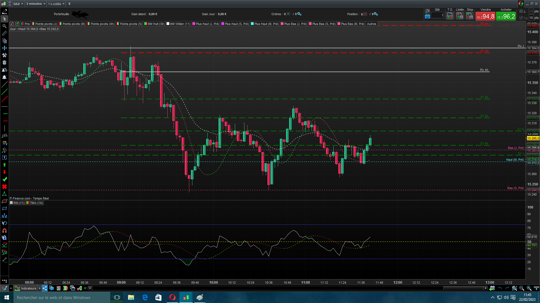Image resolution: width=540 pixels, height=303 pixels.
Task: Select the text annotation T tool
Action: coord(4,157)
